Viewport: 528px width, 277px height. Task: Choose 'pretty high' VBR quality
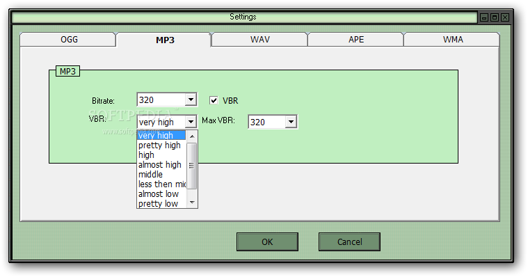tap(161, 145)
